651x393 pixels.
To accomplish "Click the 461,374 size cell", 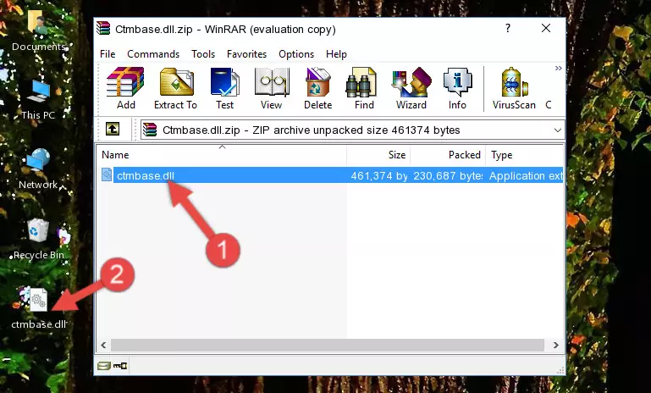I will (x=378, y=175).
